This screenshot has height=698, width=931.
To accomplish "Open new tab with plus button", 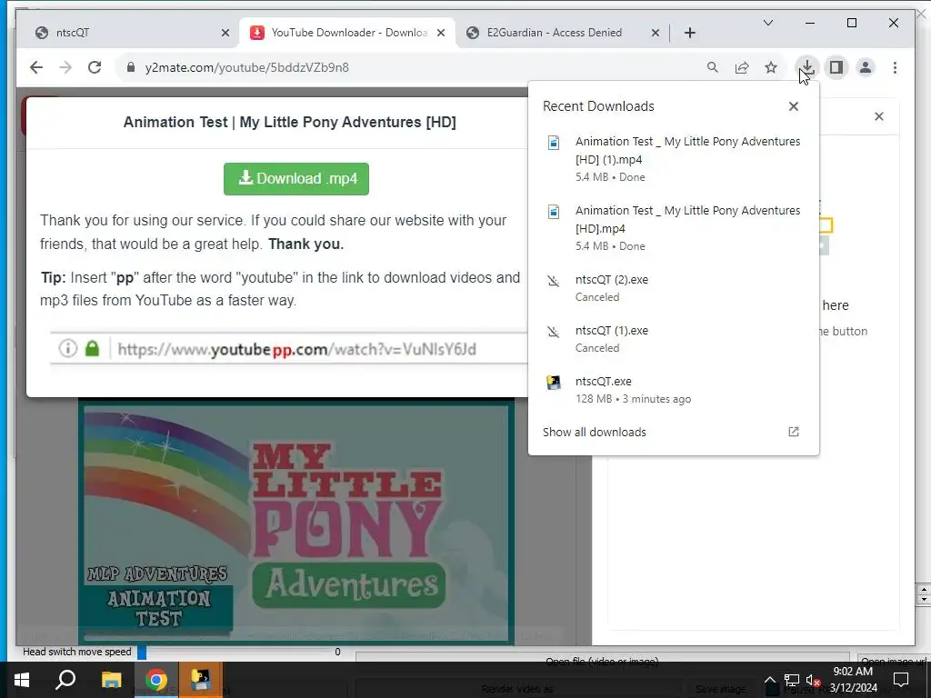I will point(689,33).
